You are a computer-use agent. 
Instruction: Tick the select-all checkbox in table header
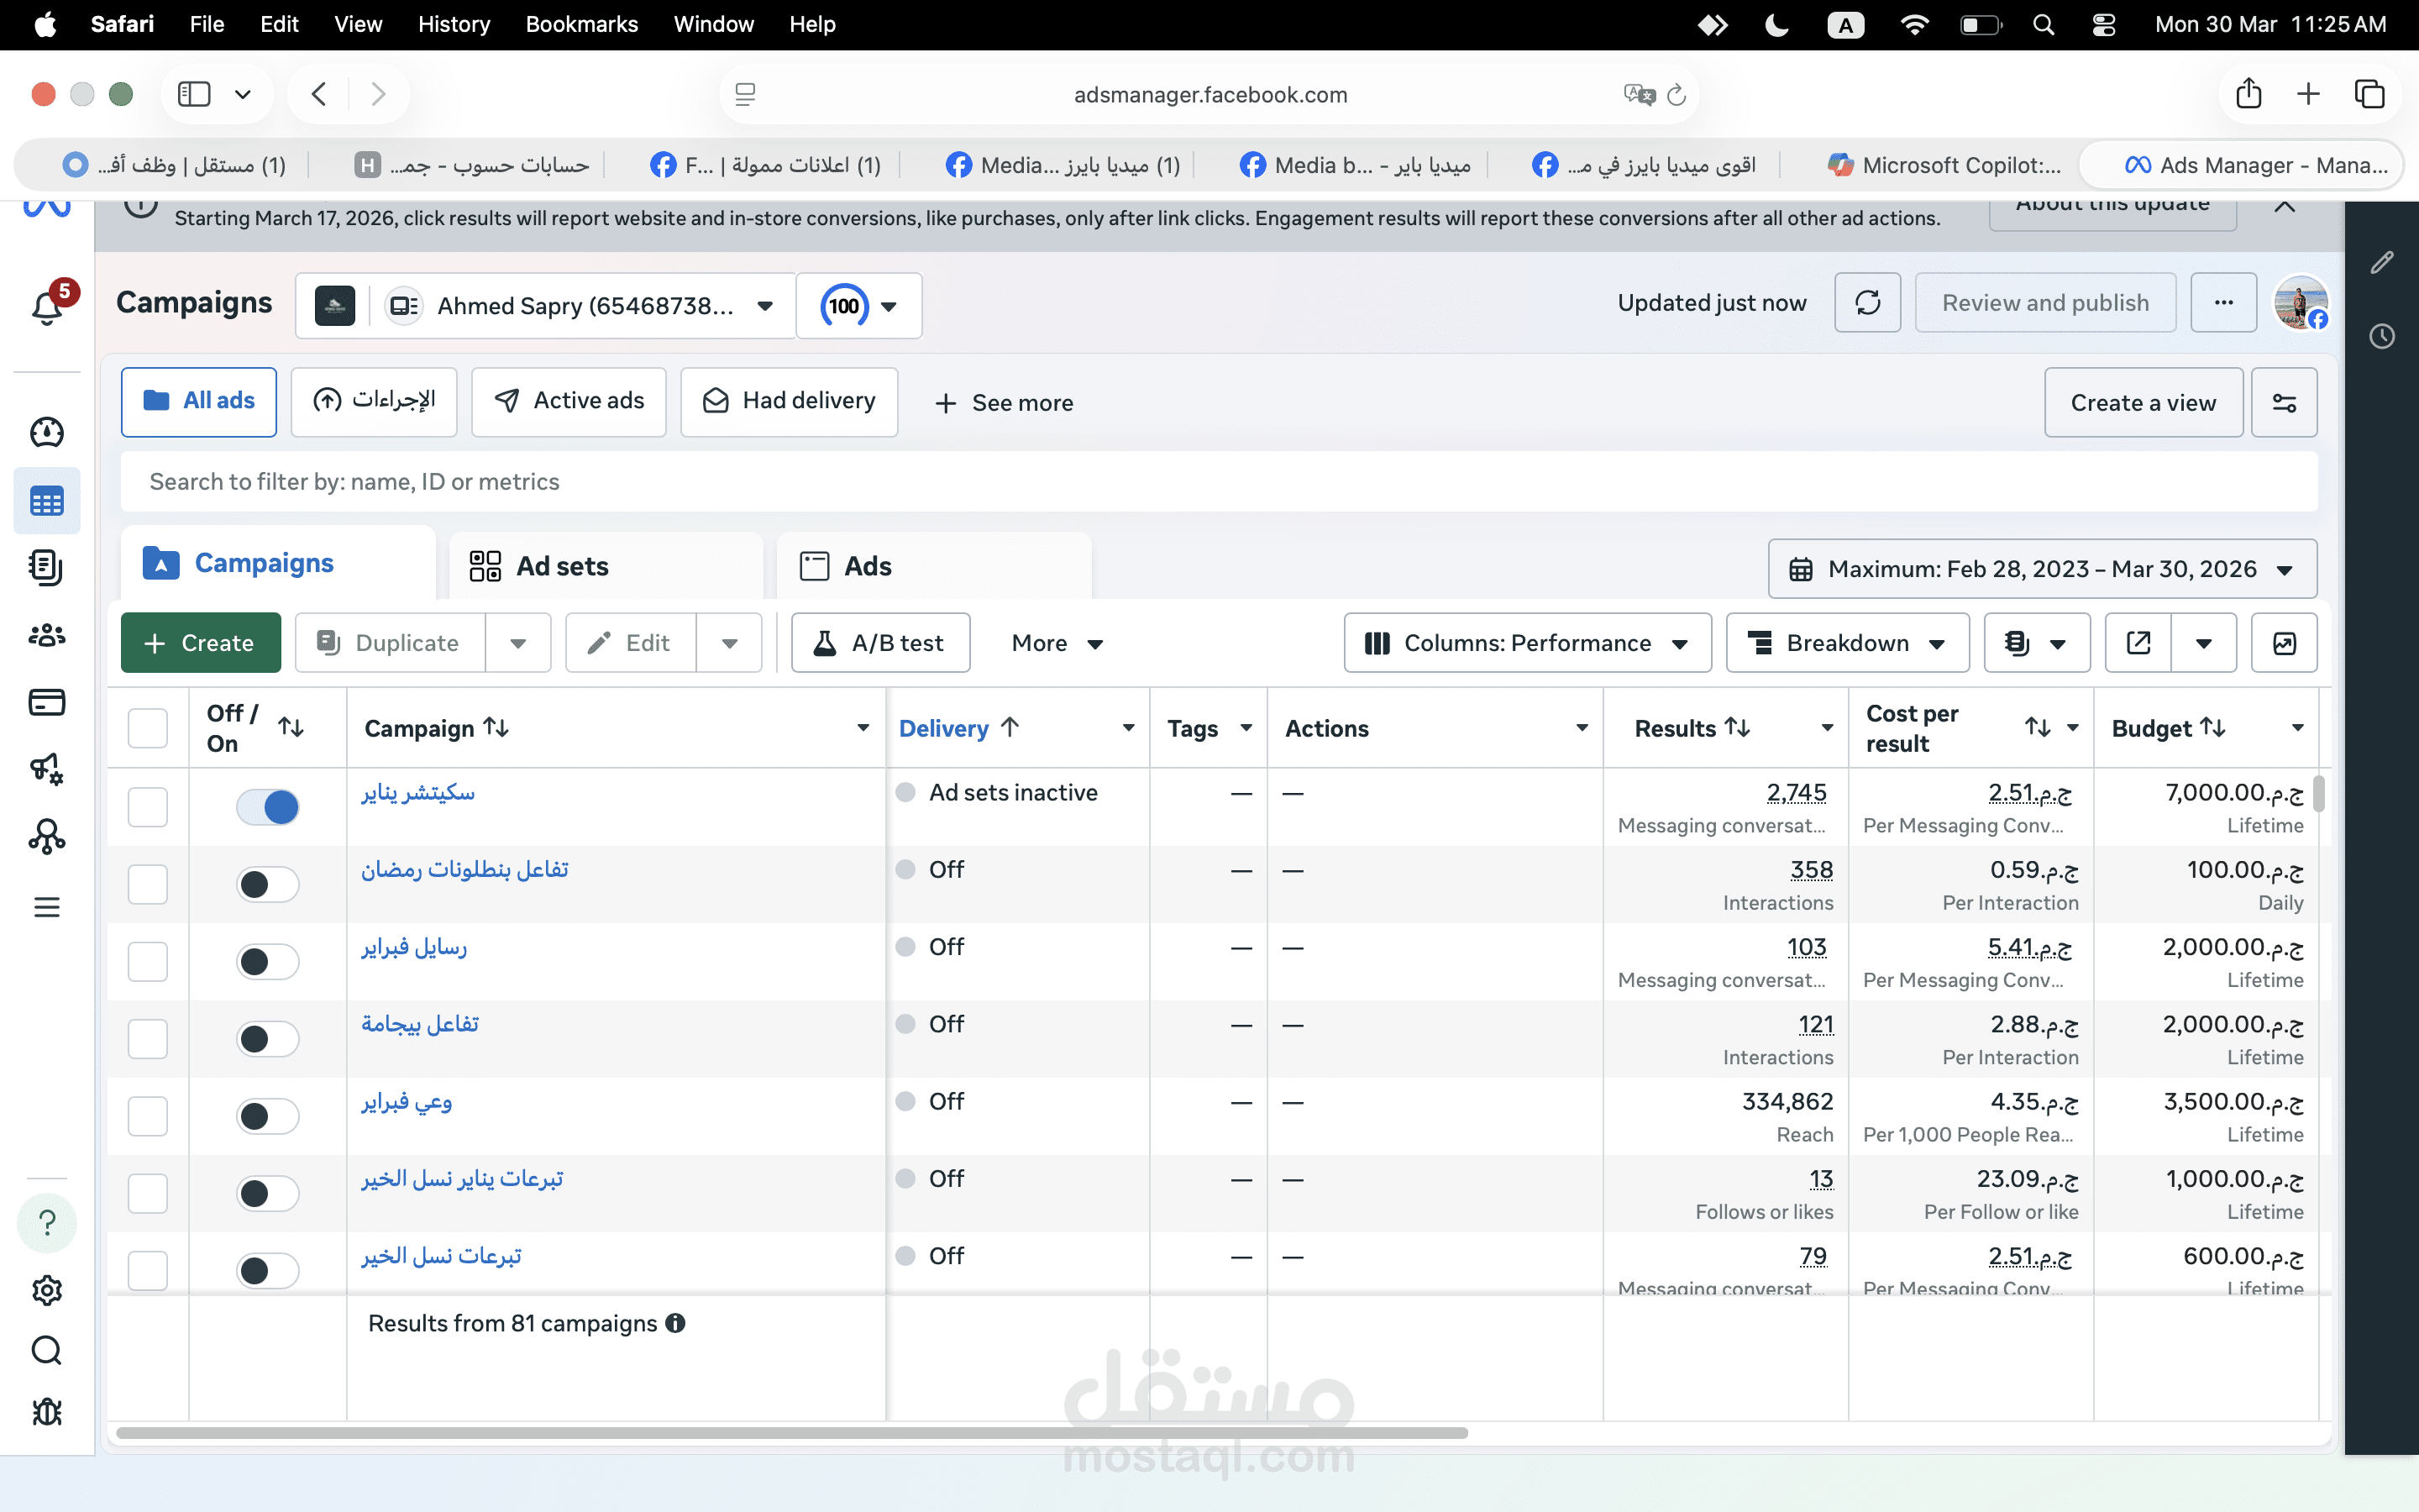coord(148,728)
